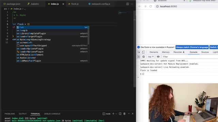Image resolution: width=218 pixels, height=122 pixels.
Task: Choose 'length' autocomplete suggestion
Action: pos(52,30)
